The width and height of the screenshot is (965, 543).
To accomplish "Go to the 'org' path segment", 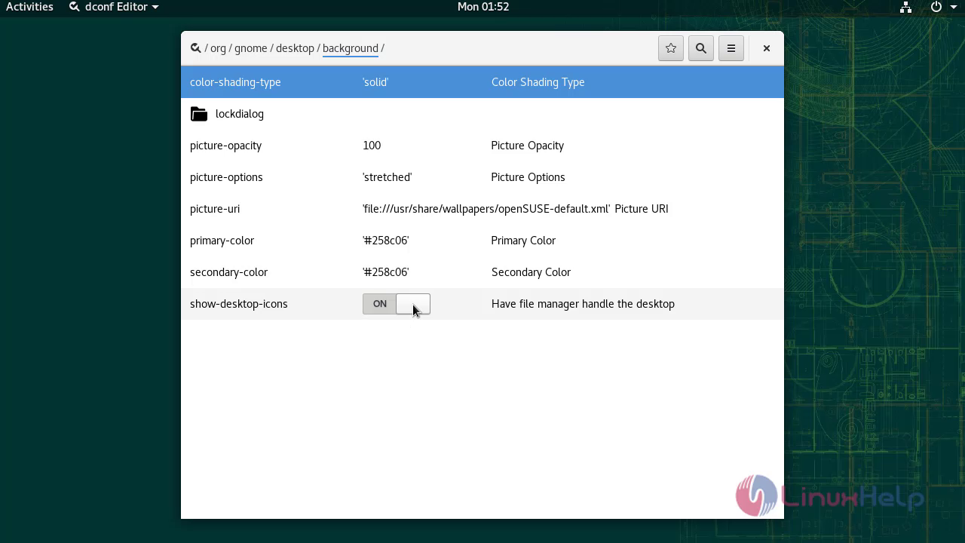I will coord(218,48).
